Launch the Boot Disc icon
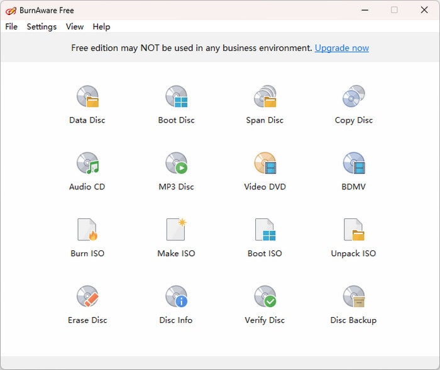440x370 pixels. (176, 98)
